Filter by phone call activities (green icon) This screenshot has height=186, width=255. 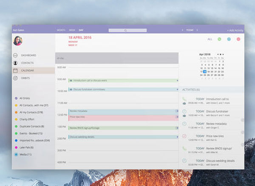click(219, 39)
